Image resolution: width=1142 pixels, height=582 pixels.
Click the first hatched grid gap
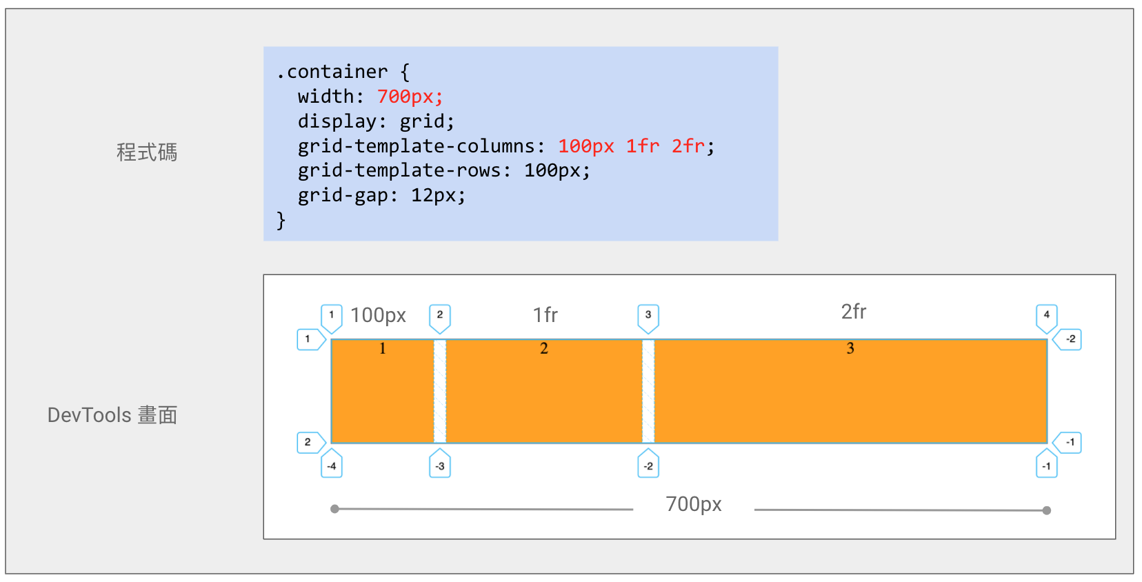[440, 392]
